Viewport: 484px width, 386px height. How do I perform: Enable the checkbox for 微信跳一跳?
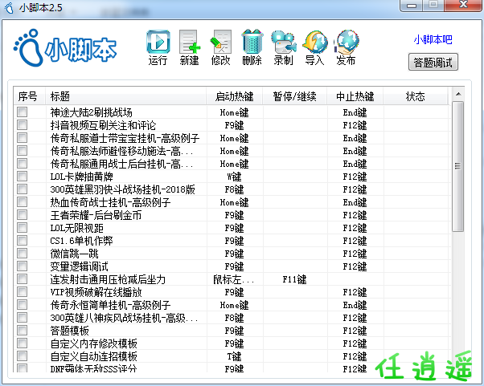click(x=23, y=254)
